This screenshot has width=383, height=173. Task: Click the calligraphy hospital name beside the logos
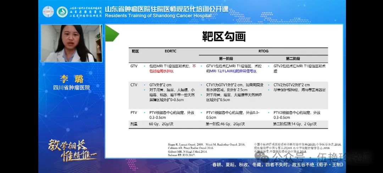(x=85, y=12)
